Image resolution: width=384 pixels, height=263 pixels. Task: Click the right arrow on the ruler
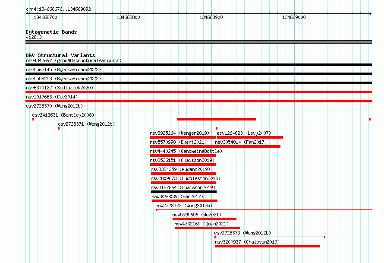[370, 13]
